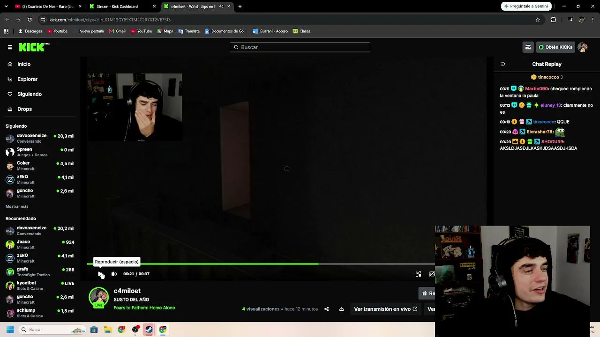
Task: Click Elcrasher78 username in chat replay
Action: click(540, 132)
